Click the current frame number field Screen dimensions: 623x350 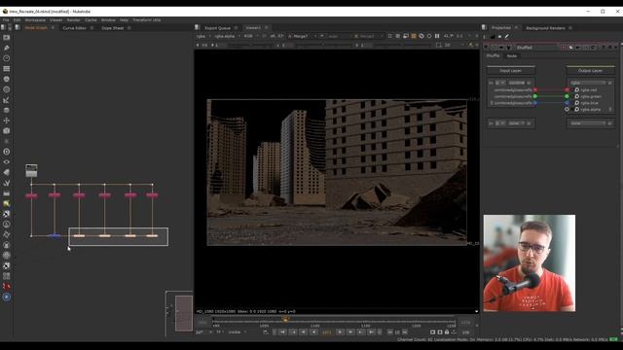pos(327,332)
